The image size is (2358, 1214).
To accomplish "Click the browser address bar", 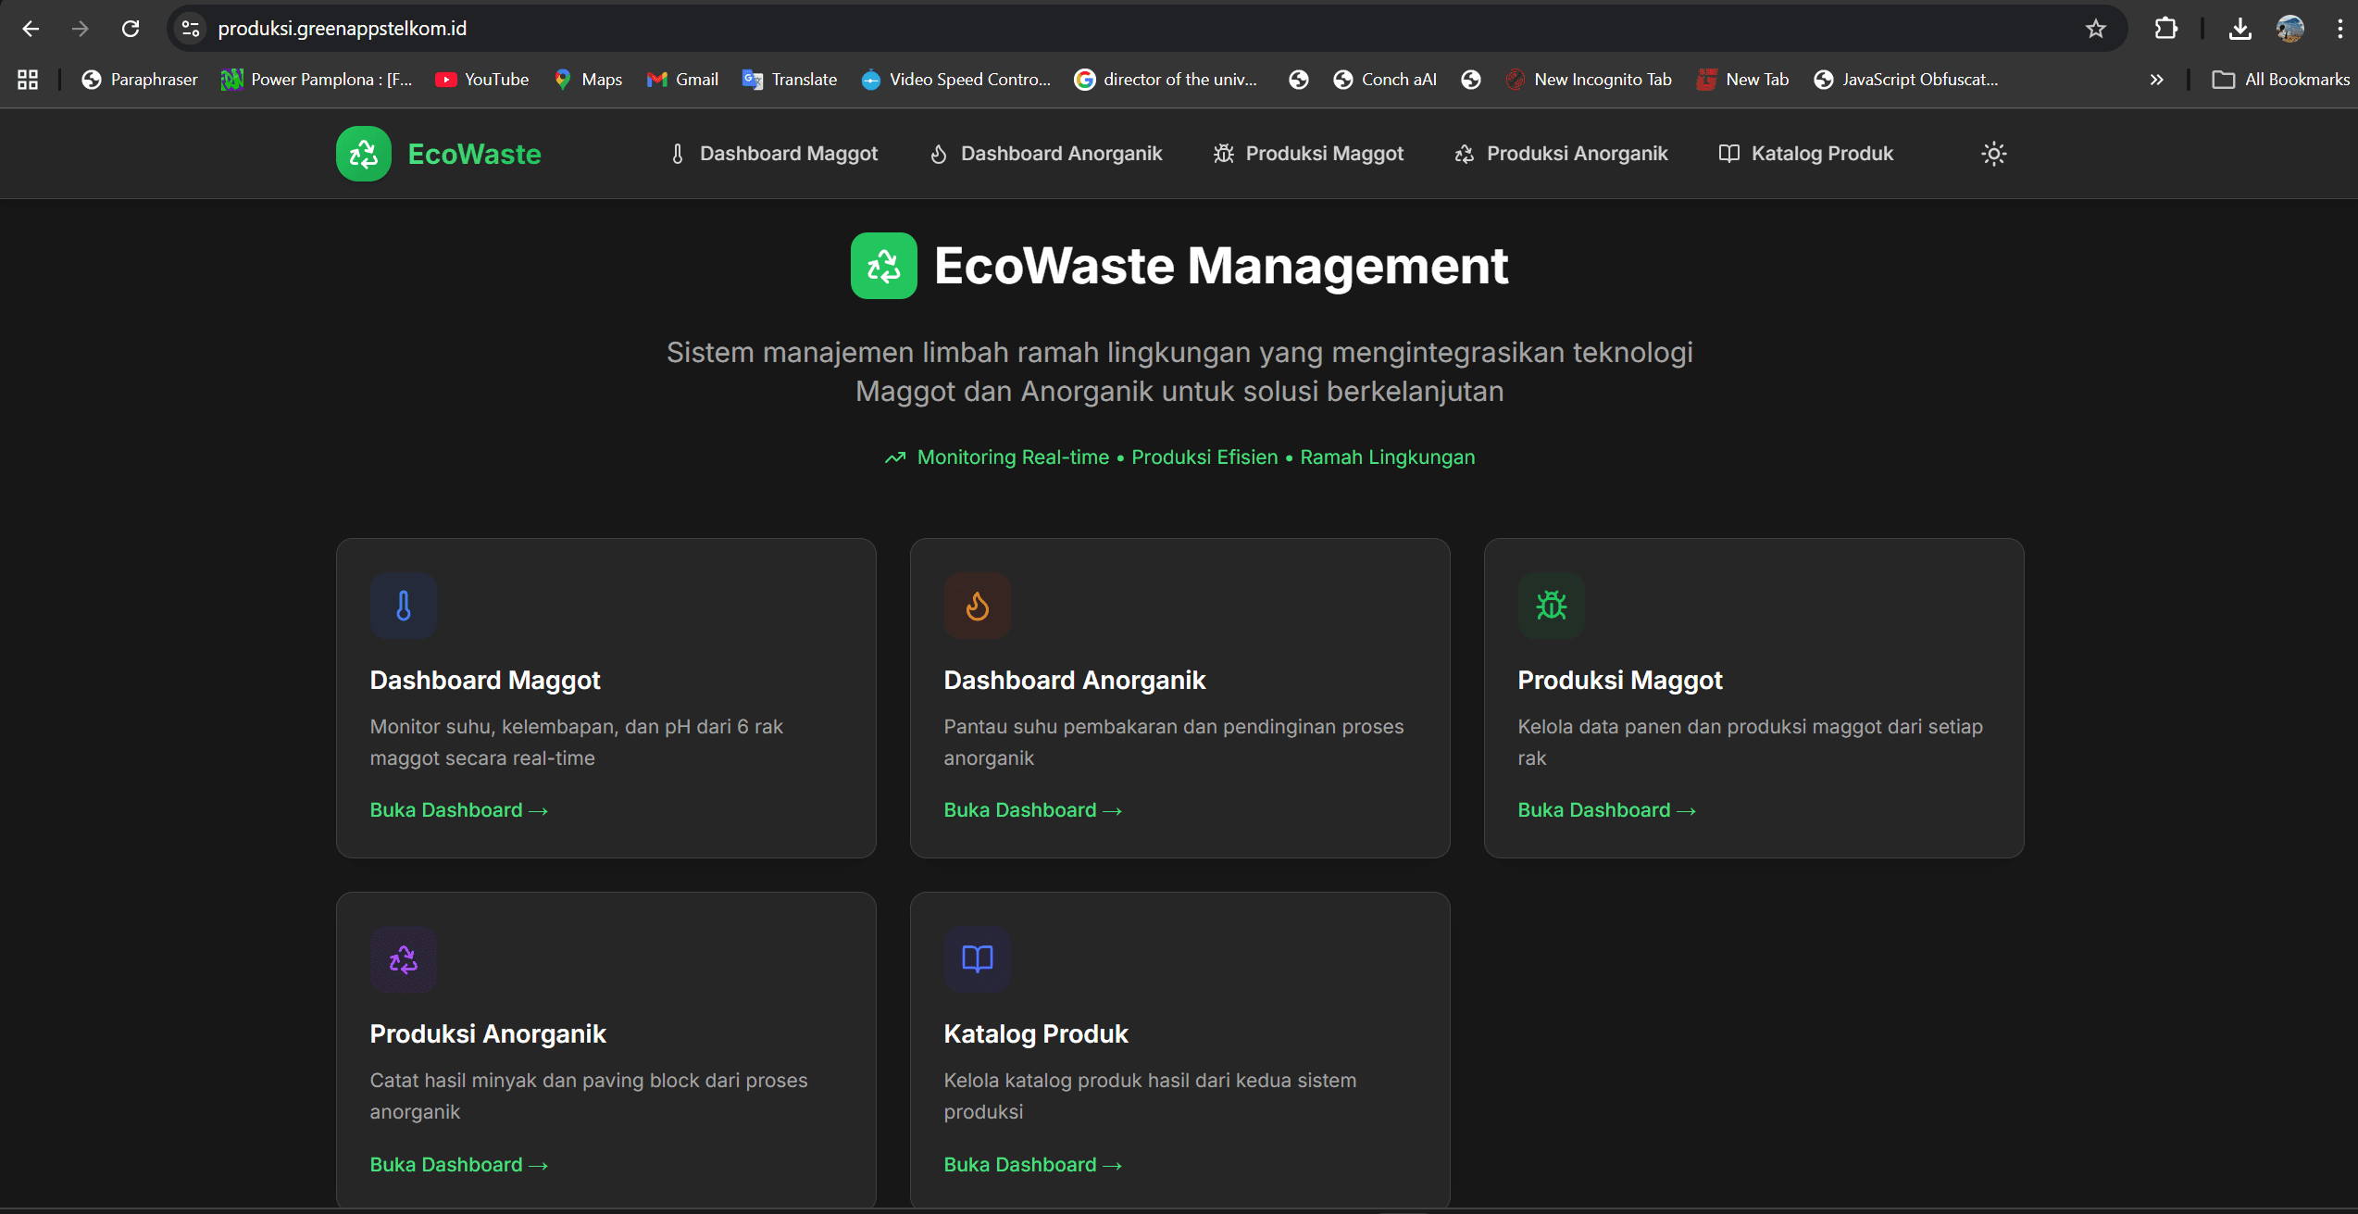I will 648,28.
